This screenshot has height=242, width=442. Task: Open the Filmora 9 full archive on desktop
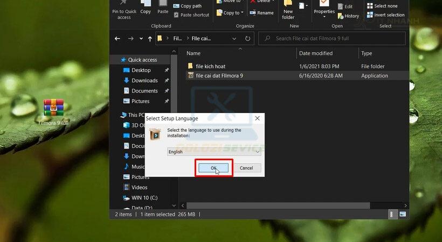pyautogui.click(x=53, y=109)
